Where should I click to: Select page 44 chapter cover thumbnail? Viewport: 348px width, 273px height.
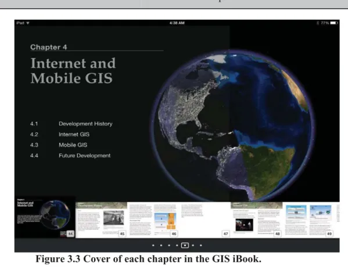click(x=45, y=217)
